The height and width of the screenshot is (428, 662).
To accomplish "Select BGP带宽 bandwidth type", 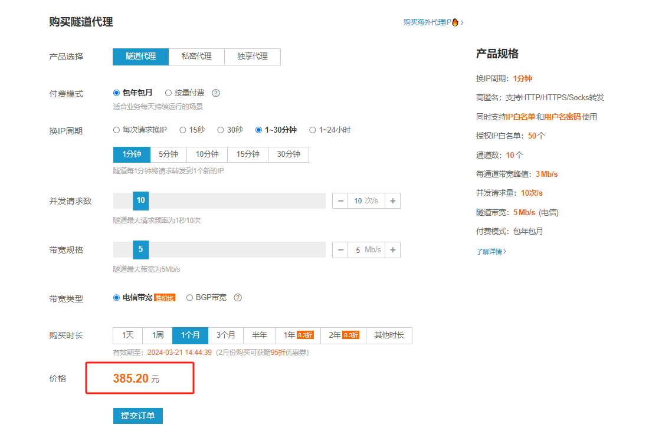I will point(207,298).
